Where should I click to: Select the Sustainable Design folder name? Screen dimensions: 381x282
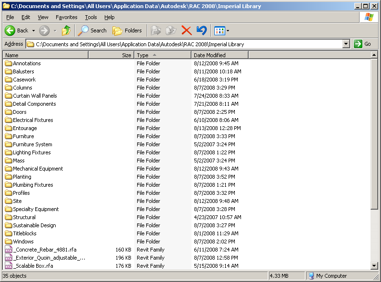click(34, 225)
